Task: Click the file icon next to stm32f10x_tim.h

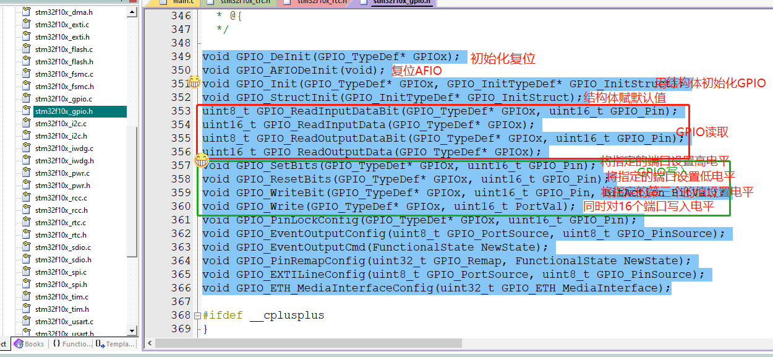Action: pos(26,309)
